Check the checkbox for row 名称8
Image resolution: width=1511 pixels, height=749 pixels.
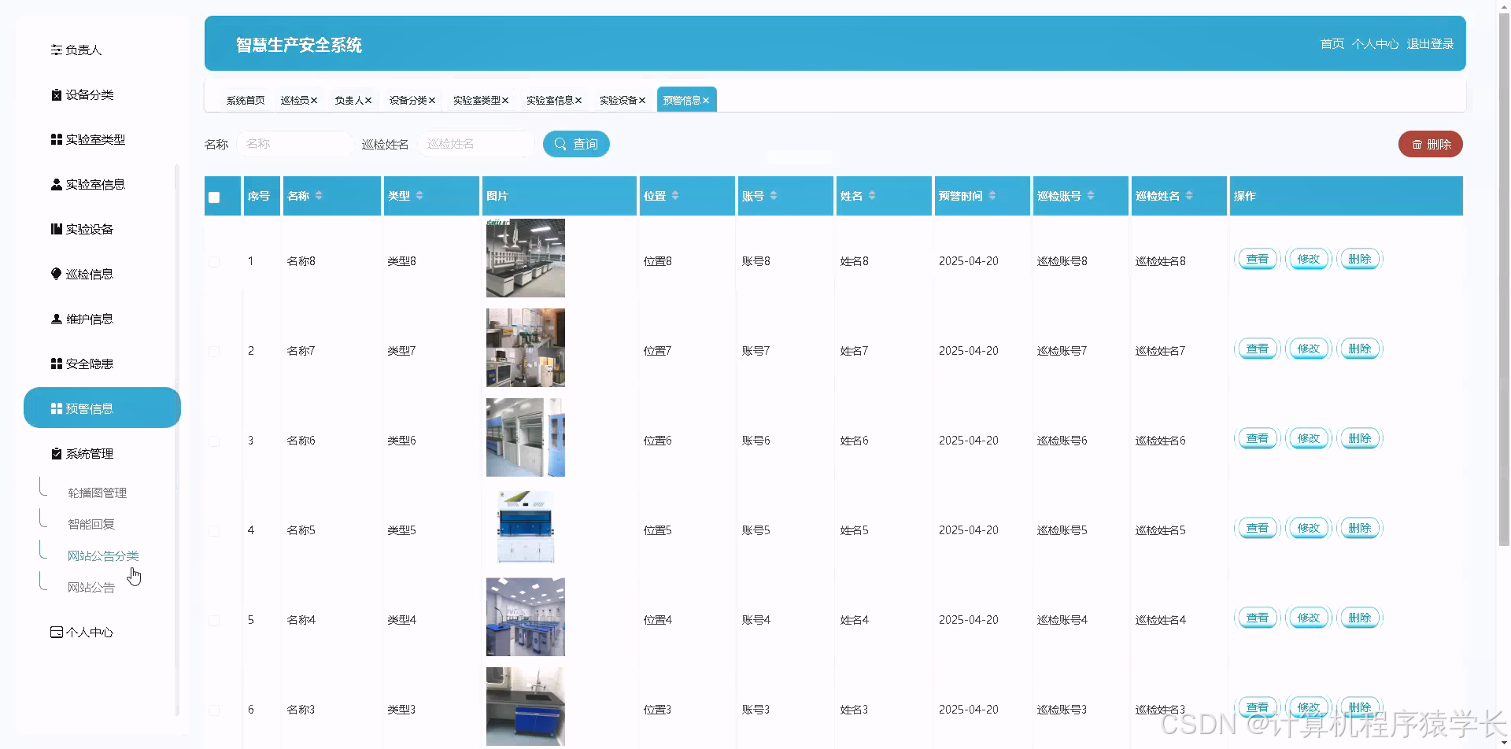click(214, 261)
